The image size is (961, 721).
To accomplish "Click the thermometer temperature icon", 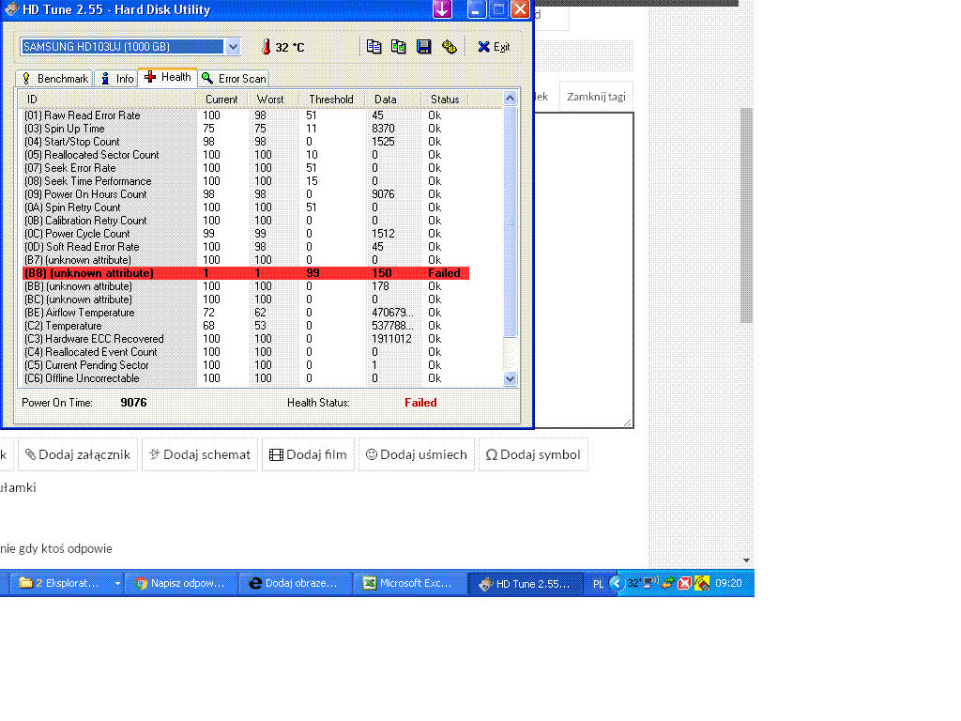I will [266, 47].
